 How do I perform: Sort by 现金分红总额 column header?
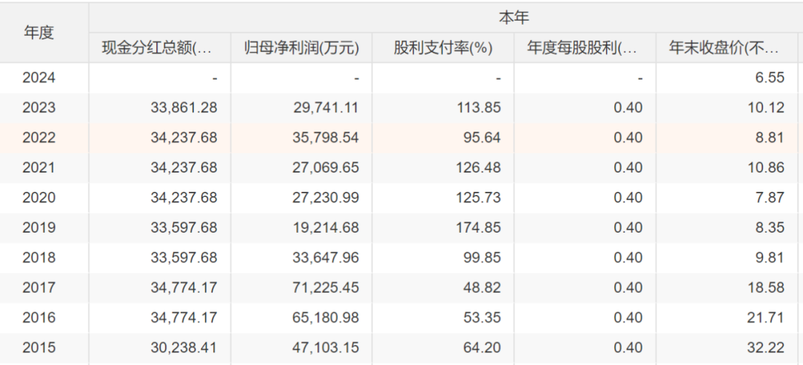click(158, 48)
